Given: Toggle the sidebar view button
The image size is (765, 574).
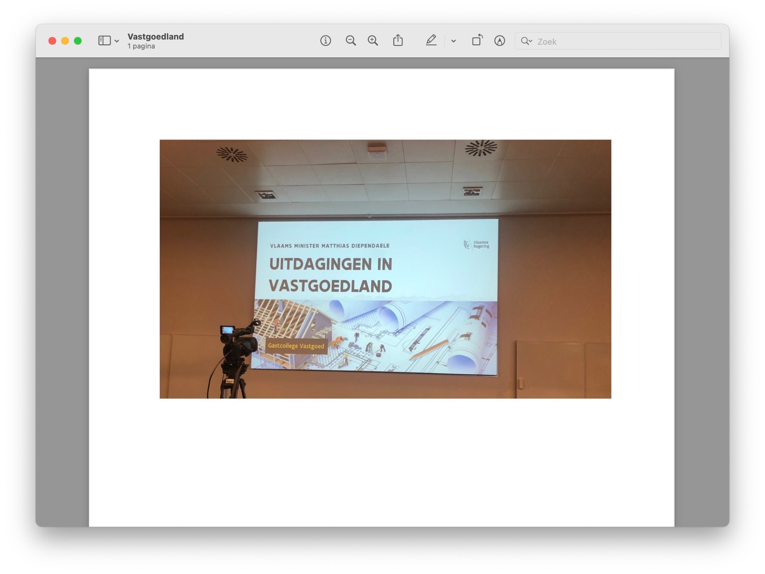Looking at the screenshot, I should (x=104, y=41).
